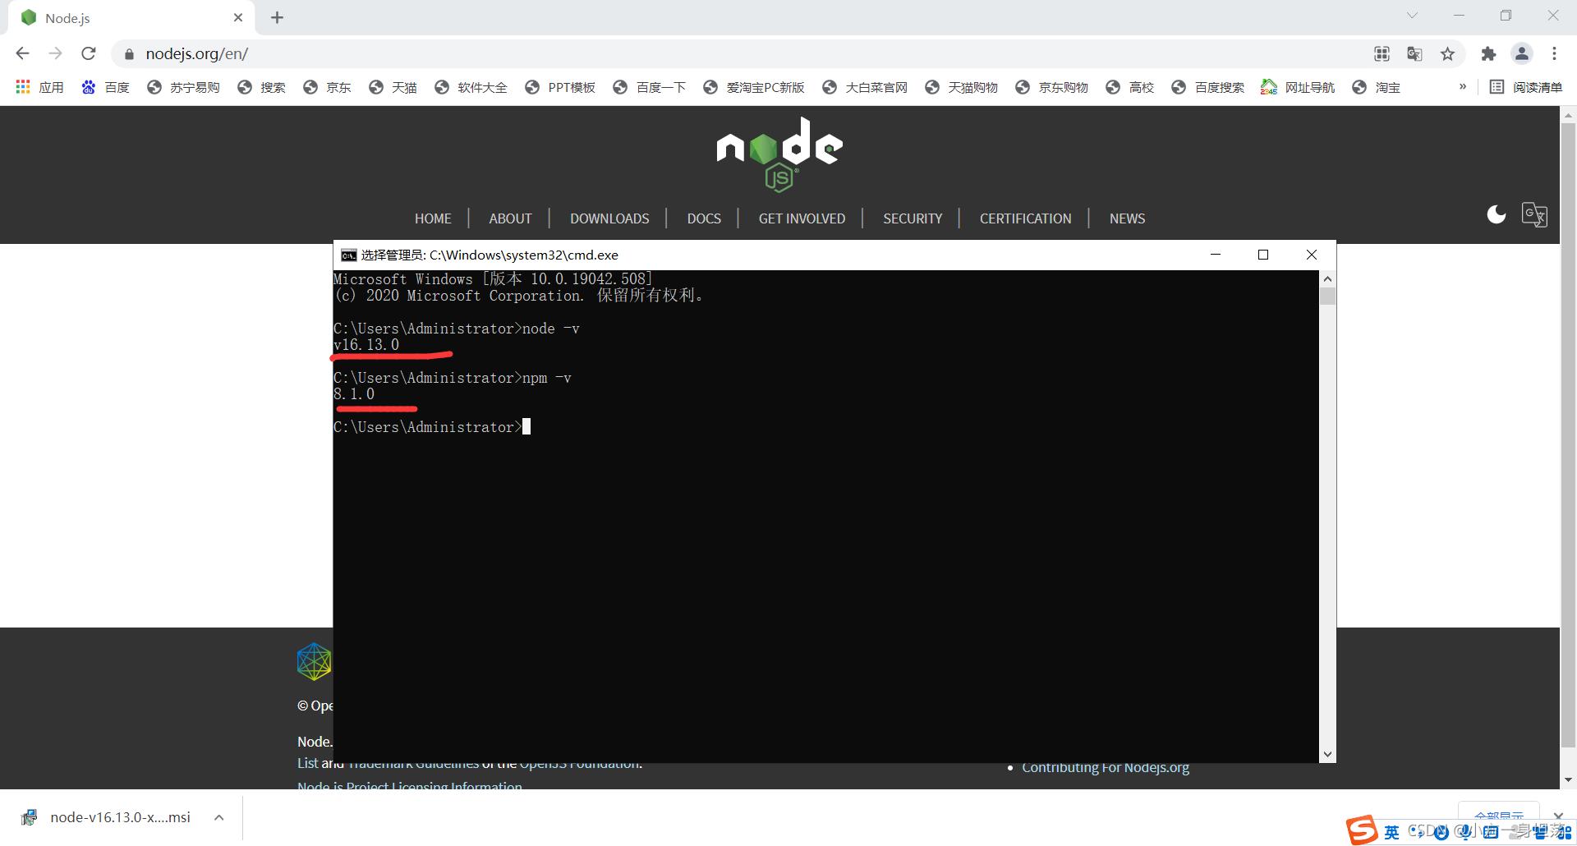Close the downloads bar
Viewport: 1577px width, 846px height.
pos(1558,816)
